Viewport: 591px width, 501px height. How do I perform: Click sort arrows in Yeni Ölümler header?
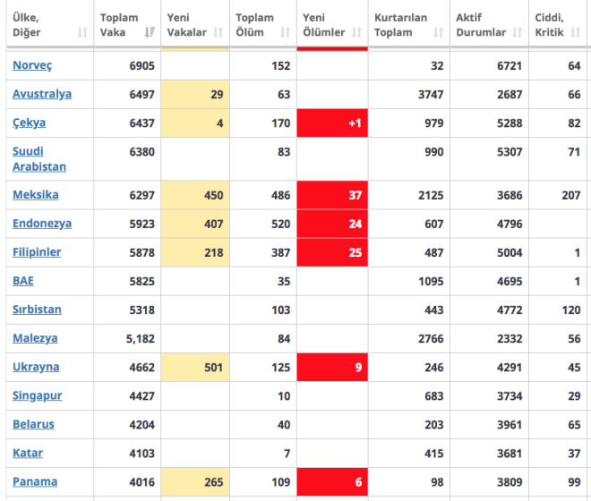(x=355, y=33)
